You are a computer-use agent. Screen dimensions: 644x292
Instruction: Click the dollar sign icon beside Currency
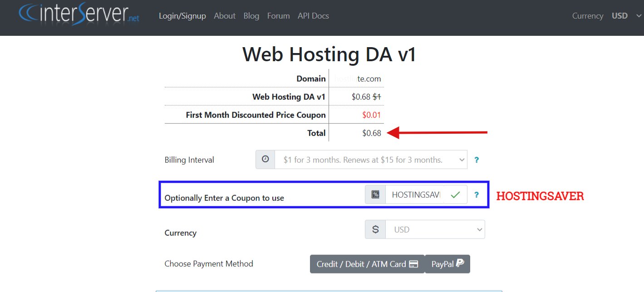(x=375, y=229)
